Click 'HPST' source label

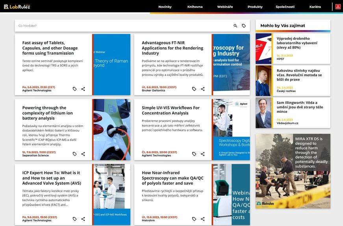280,59
